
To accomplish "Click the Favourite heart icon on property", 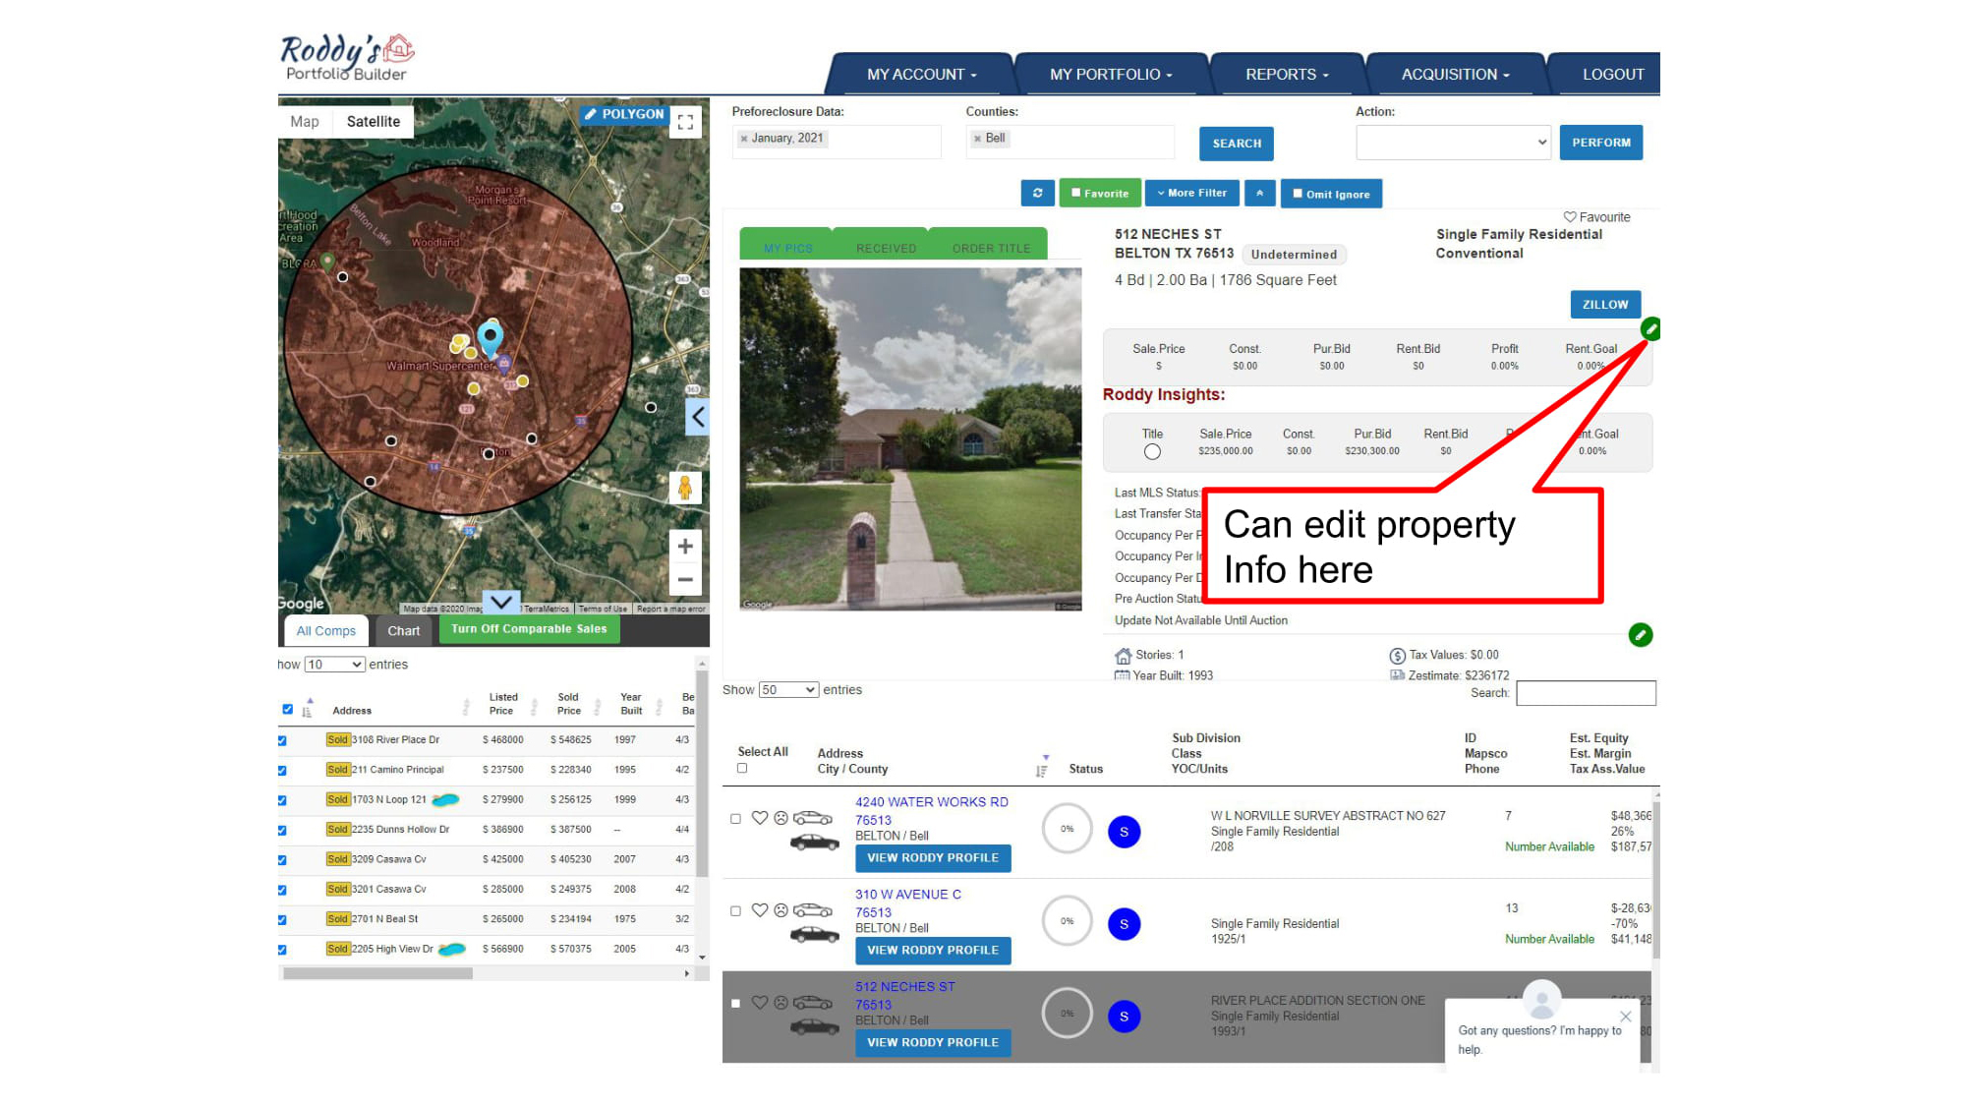I will (x=1570, y=217).
